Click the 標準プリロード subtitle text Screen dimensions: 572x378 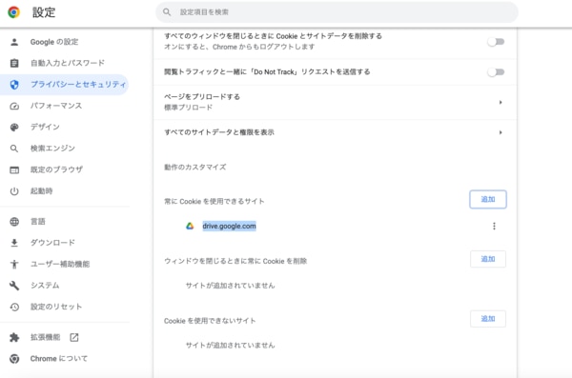coord(188,108)
